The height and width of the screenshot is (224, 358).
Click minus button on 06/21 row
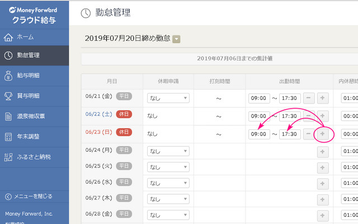pos(309,98)
